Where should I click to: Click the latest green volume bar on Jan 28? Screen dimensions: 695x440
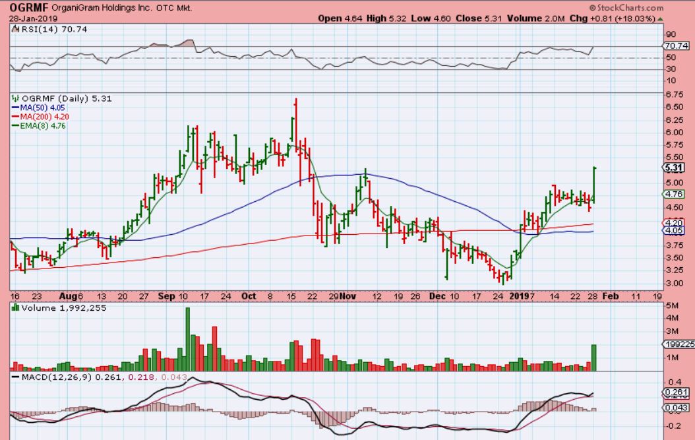tap(594, 358)
